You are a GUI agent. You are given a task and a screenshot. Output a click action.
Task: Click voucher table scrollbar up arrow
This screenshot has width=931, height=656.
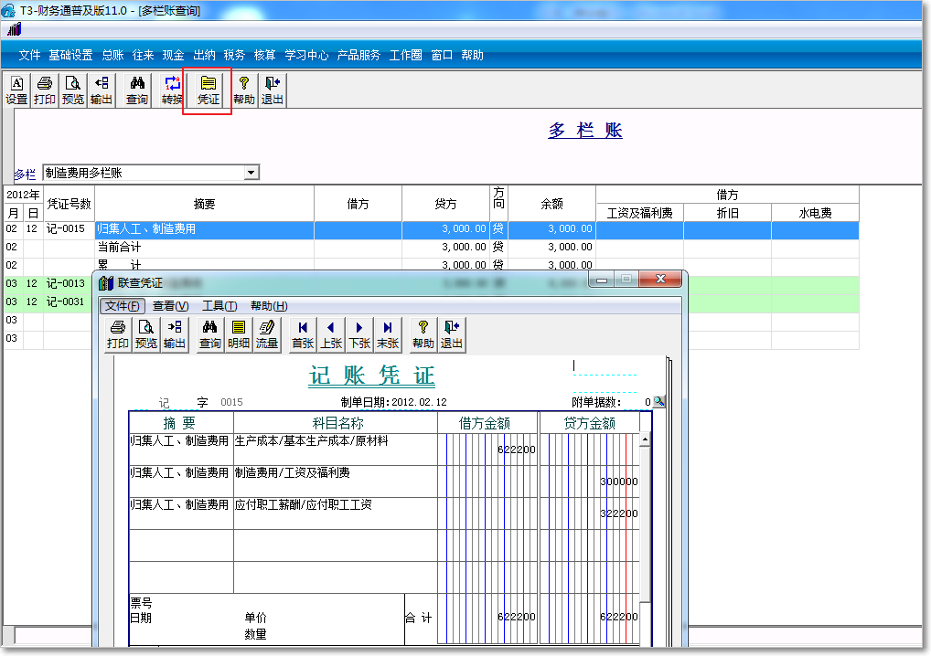(x=645, y=440)
